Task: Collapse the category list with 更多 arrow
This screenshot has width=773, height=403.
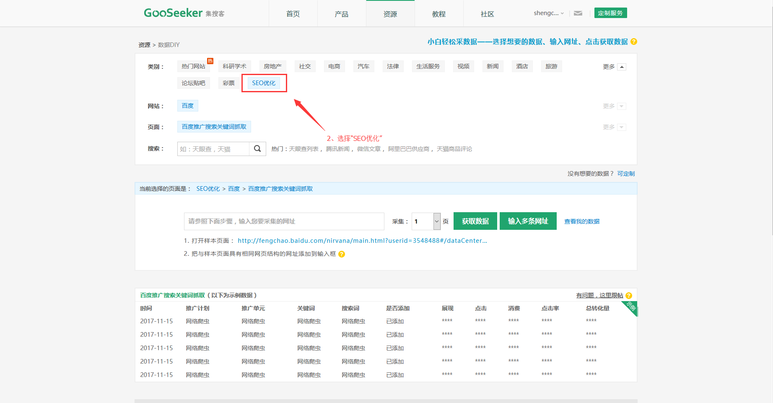Action: click(622, 67)
